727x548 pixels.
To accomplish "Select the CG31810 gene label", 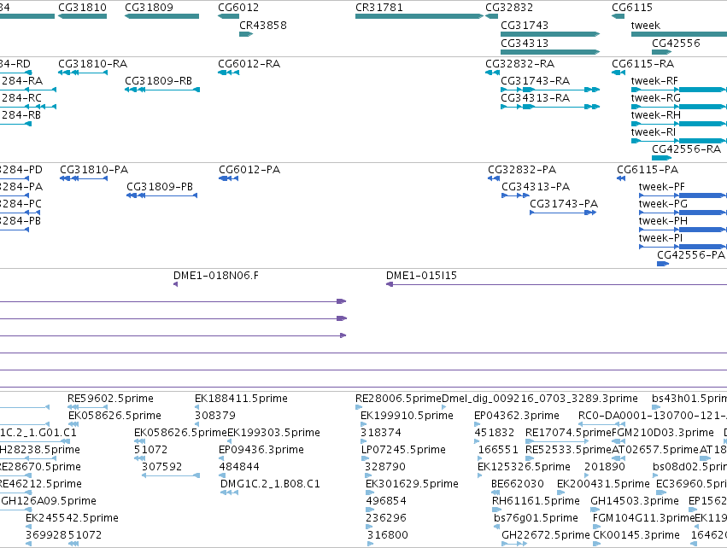I will [x=82, y=8].
